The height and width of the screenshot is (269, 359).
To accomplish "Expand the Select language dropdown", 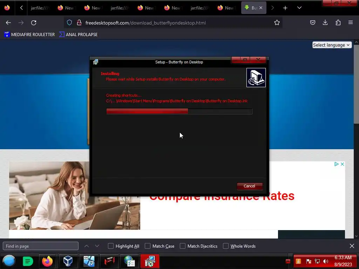I will (332, 45).
